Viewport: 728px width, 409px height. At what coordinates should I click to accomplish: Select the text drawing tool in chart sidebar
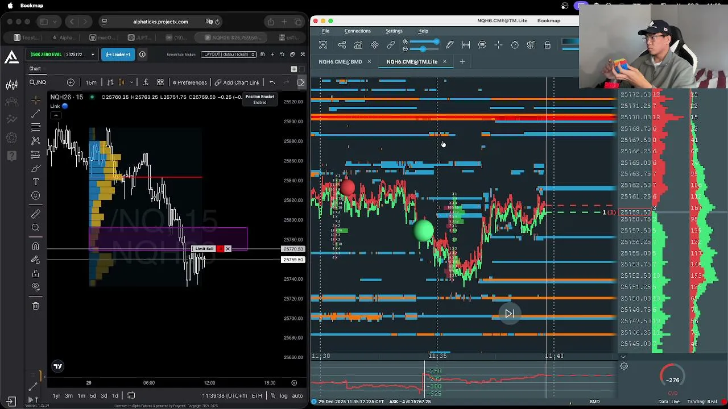click(36, 182)
